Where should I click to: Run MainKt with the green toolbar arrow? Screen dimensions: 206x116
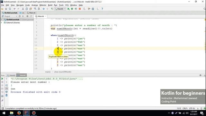[x=68, y=9]
